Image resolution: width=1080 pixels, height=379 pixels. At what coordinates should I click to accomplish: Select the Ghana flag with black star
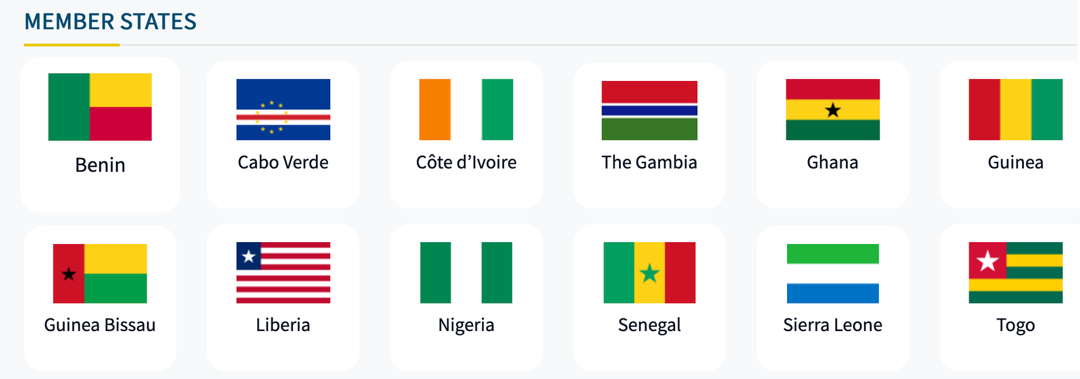[x=832, y=109]
